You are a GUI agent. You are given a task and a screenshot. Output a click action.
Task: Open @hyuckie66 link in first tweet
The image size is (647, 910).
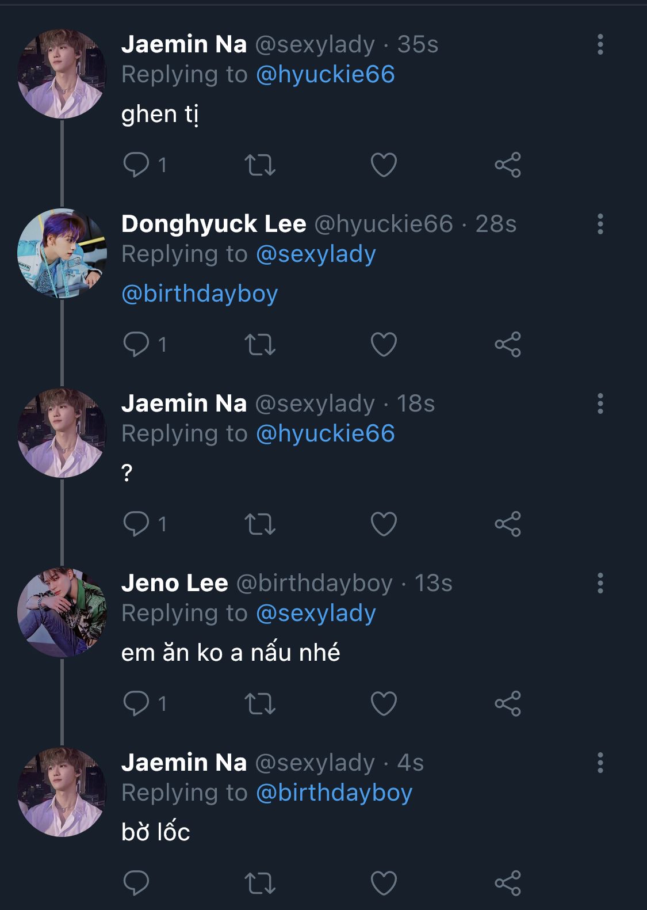[x=325, y=74]
